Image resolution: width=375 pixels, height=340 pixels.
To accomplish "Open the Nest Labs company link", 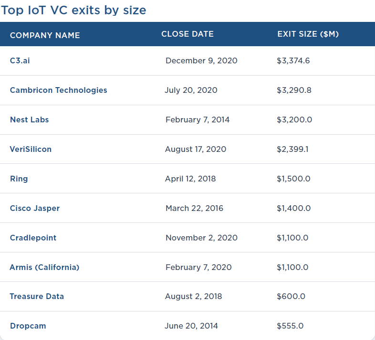I will (x=29, y=120).
